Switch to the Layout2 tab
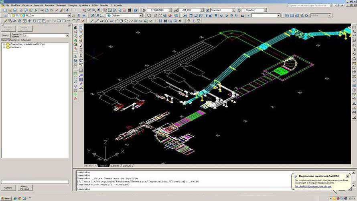The height and width of the screenshot is (201, 357). pos(127,166)
